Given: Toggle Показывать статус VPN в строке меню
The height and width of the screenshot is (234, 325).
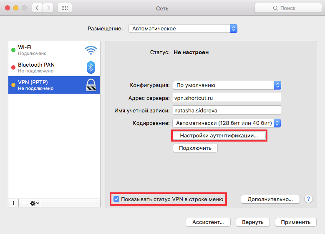Looking at the screenshot, I should coord(116,199).
